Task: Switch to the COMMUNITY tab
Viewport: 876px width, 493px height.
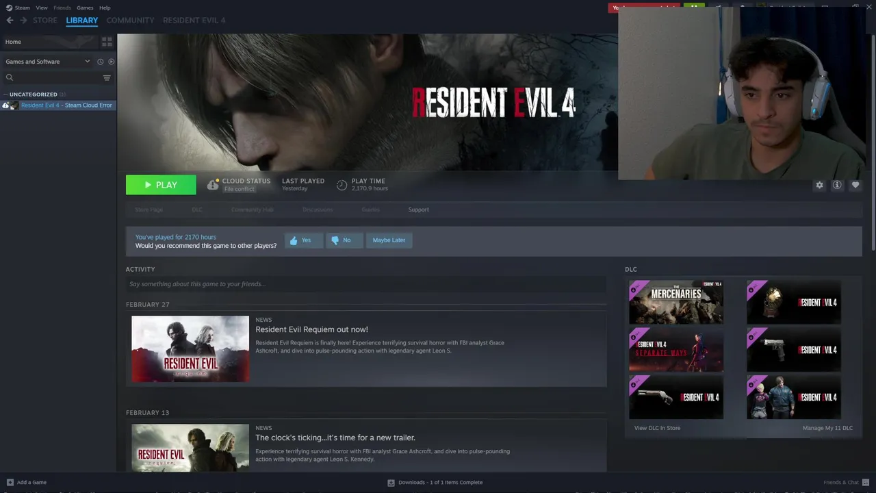Action: [130, 21]
